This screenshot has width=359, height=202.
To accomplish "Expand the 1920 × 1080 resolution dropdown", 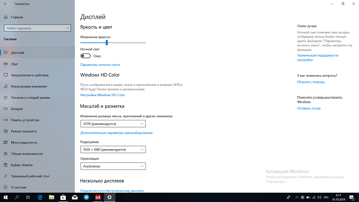I will coord(113,150).
